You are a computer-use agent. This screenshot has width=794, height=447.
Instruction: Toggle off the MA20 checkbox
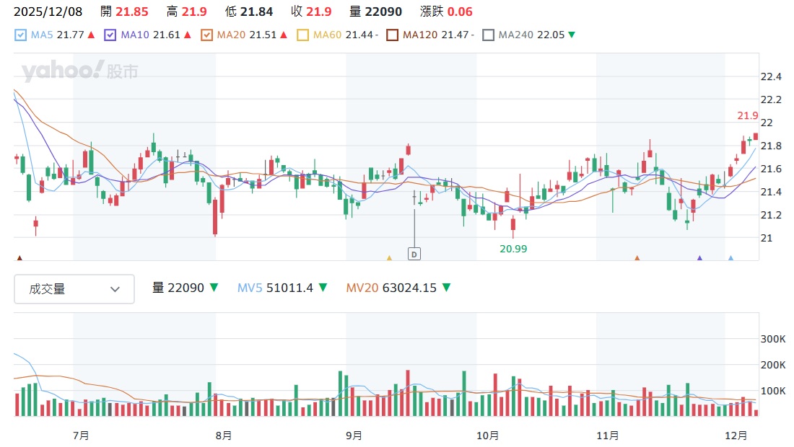click(x=206, y=35)
